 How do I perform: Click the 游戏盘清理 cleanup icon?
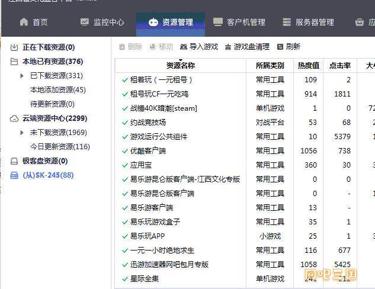tap(228, 47)
